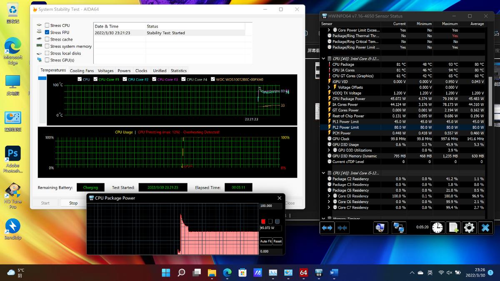The height and width of the screenshot is (281, 500).
Task: Click the network monitors icon in HWiNFO
Action: tap(399, 227)
